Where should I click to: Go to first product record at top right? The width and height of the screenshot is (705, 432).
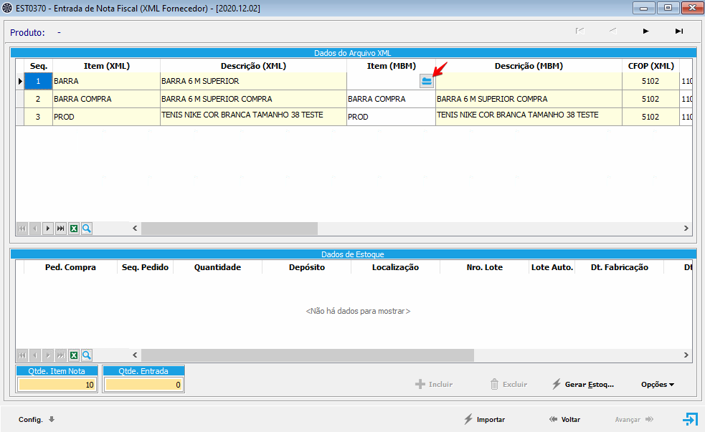click(580, 31)
